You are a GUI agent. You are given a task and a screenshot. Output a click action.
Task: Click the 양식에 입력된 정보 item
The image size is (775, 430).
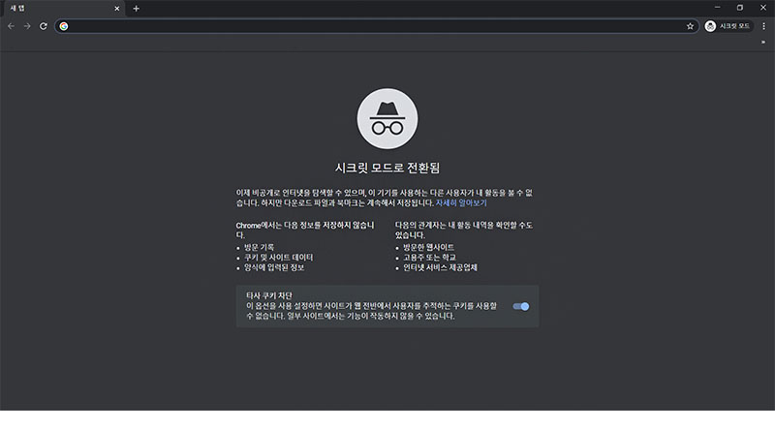[274, 268]
